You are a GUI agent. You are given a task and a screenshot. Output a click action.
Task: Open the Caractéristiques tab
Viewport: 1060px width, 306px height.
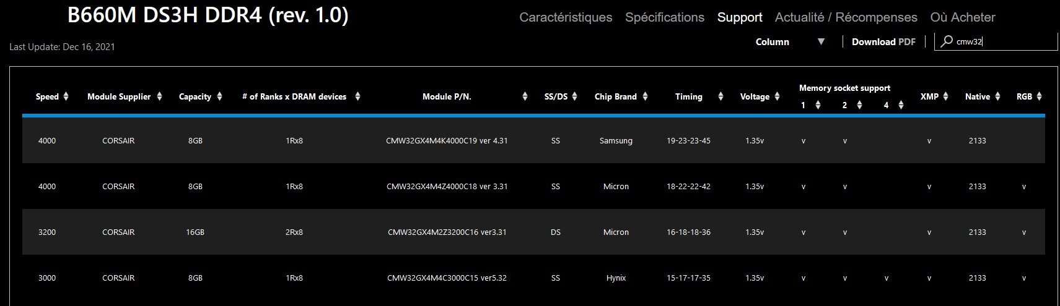566,17
